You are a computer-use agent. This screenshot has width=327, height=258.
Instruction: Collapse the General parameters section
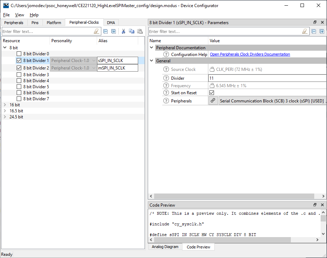(152, 61)
